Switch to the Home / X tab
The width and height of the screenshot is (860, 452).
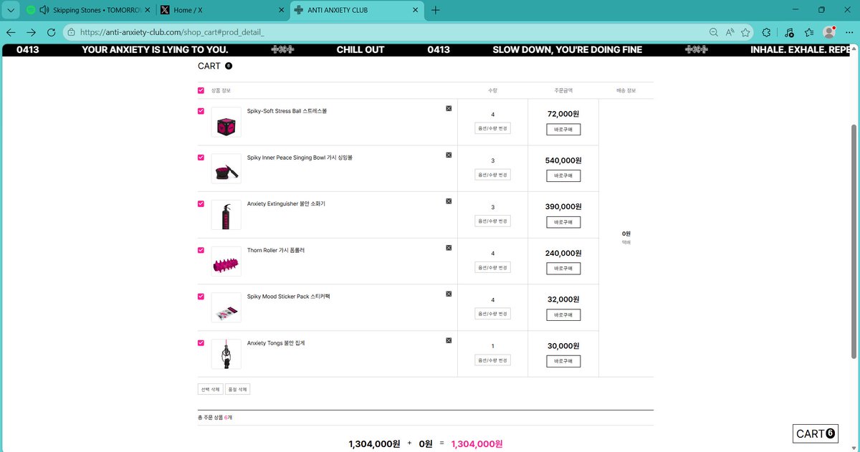(x=221, y=10)
